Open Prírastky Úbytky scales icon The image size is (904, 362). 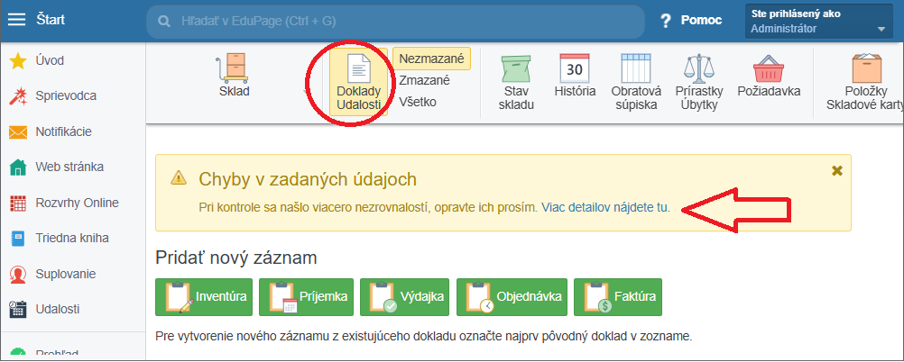click(x=698, y=82)
